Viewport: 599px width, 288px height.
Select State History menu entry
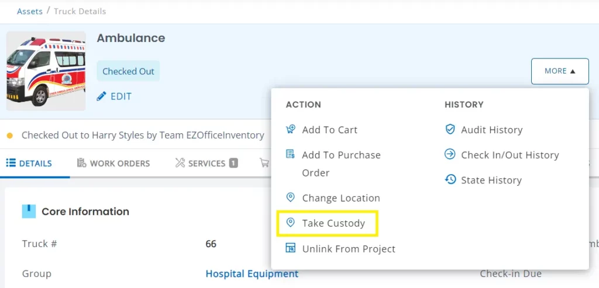(491, 181)
